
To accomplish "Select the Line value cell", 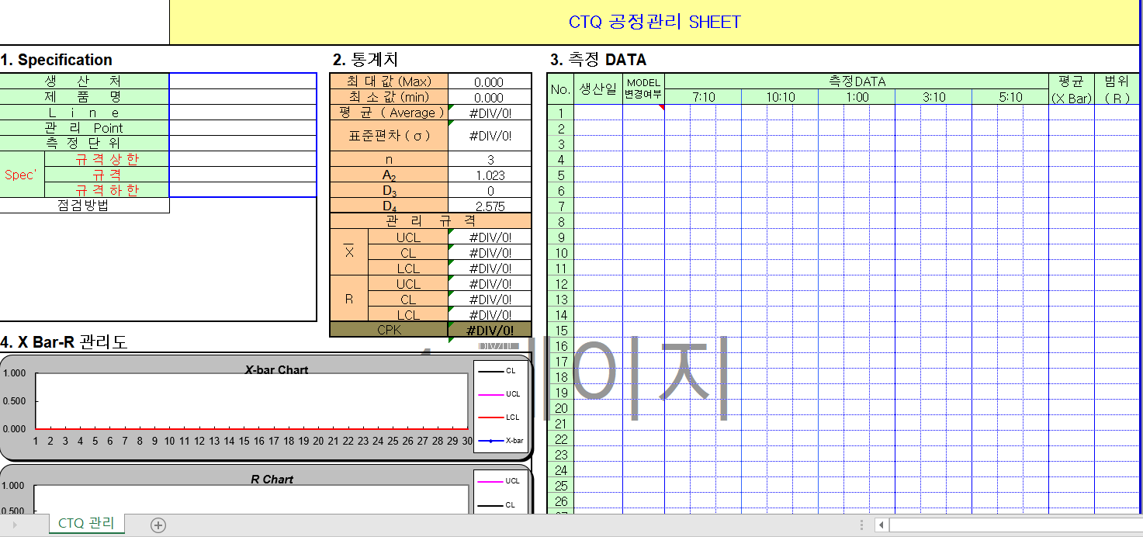I will pyautogui.click(x=243, y=113).
